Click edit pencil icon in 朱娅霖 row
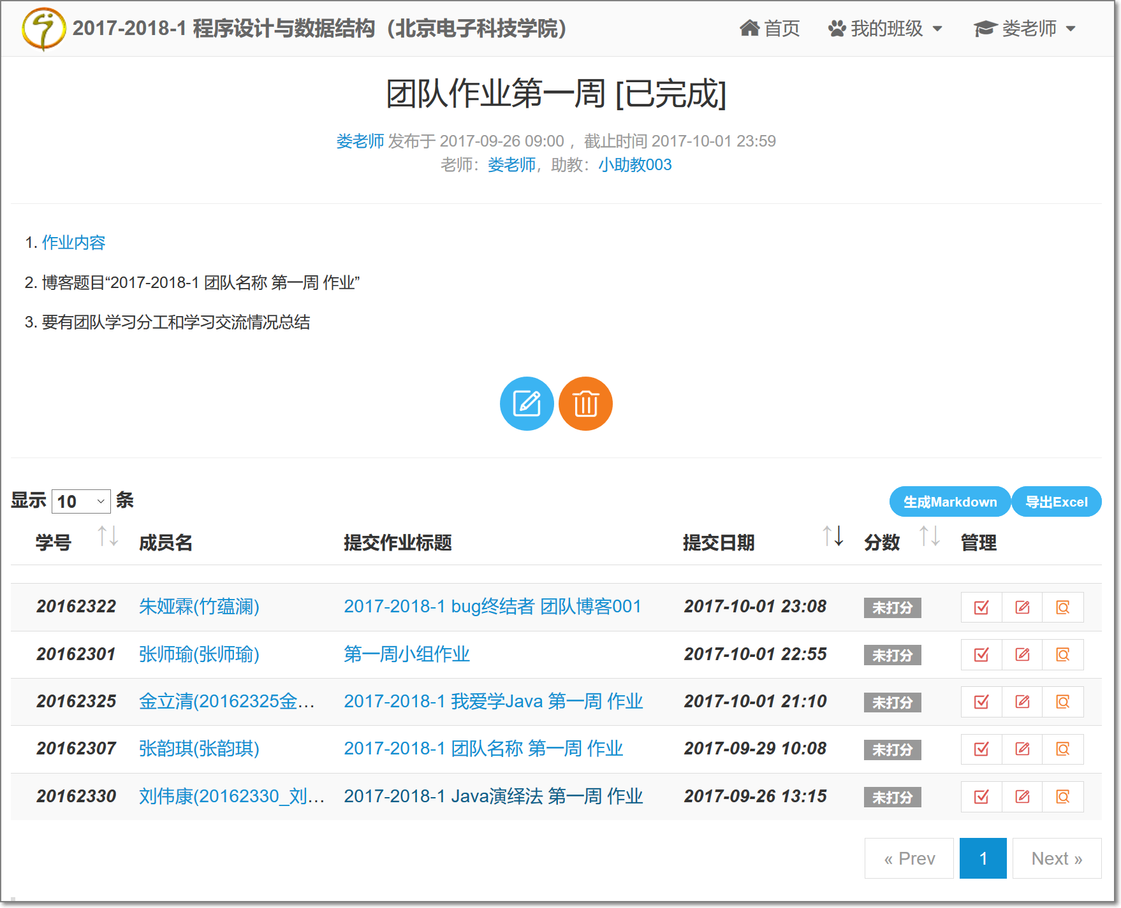The width and height of the screenshot is (1121, 908). [1022, 607]
